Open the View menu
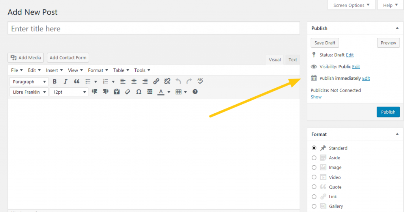Image resolution: width=404 pixels, height=212 pixels. pyautogui.click(x=75, y=70)
